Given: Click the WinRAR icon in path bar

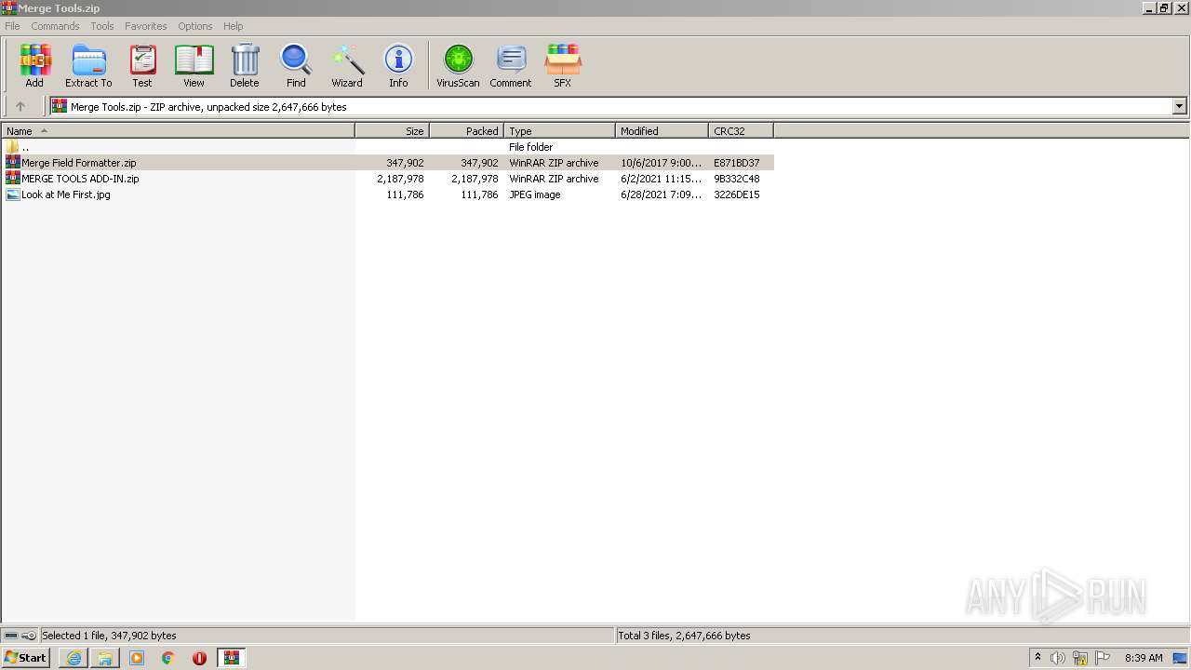Looking at the screenshot, I should coord(60,106).
